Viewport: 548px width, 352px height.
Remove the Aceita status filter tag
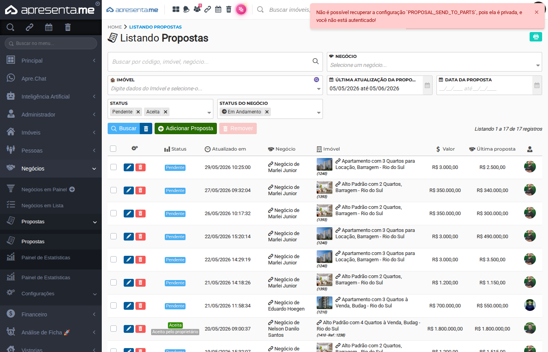166,112
